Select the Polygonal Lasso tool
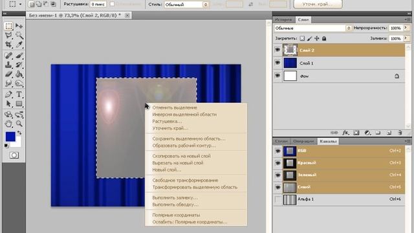This screenshot has width=414, height=233. pos(8,35)
